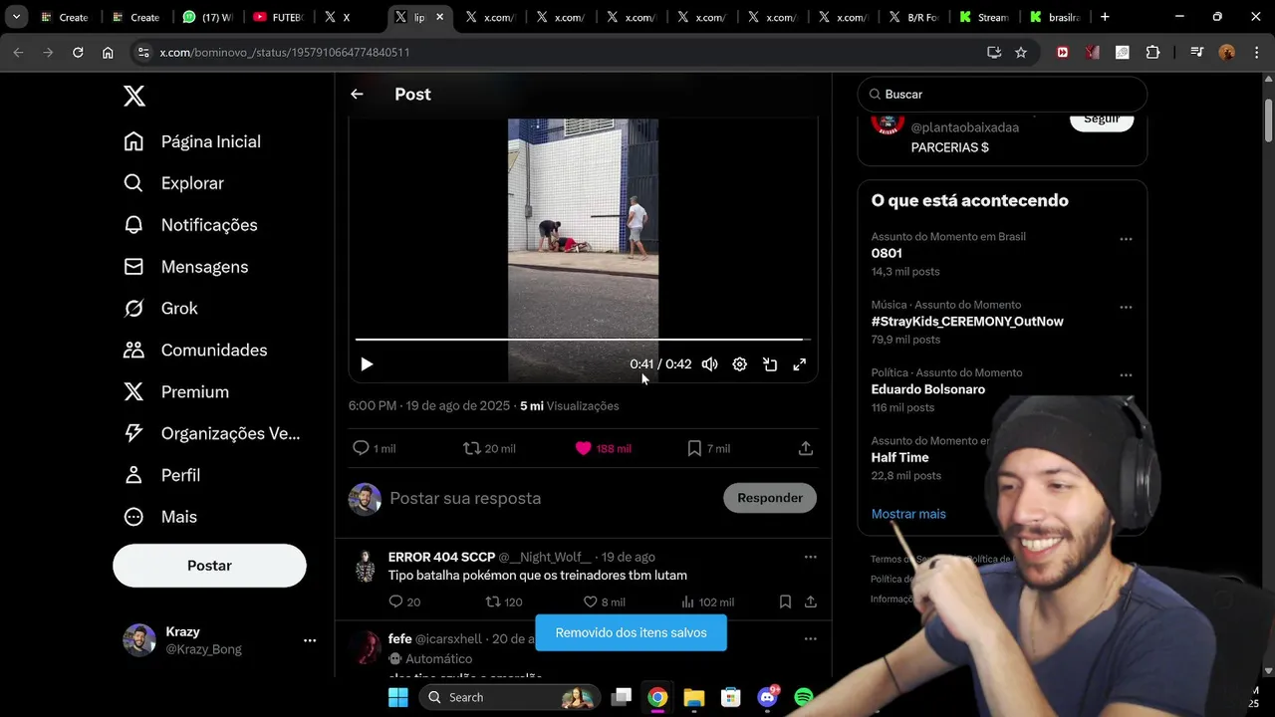Go back with Post arrow
This screenshot has height=717, width=1275.
click(357, 94)
